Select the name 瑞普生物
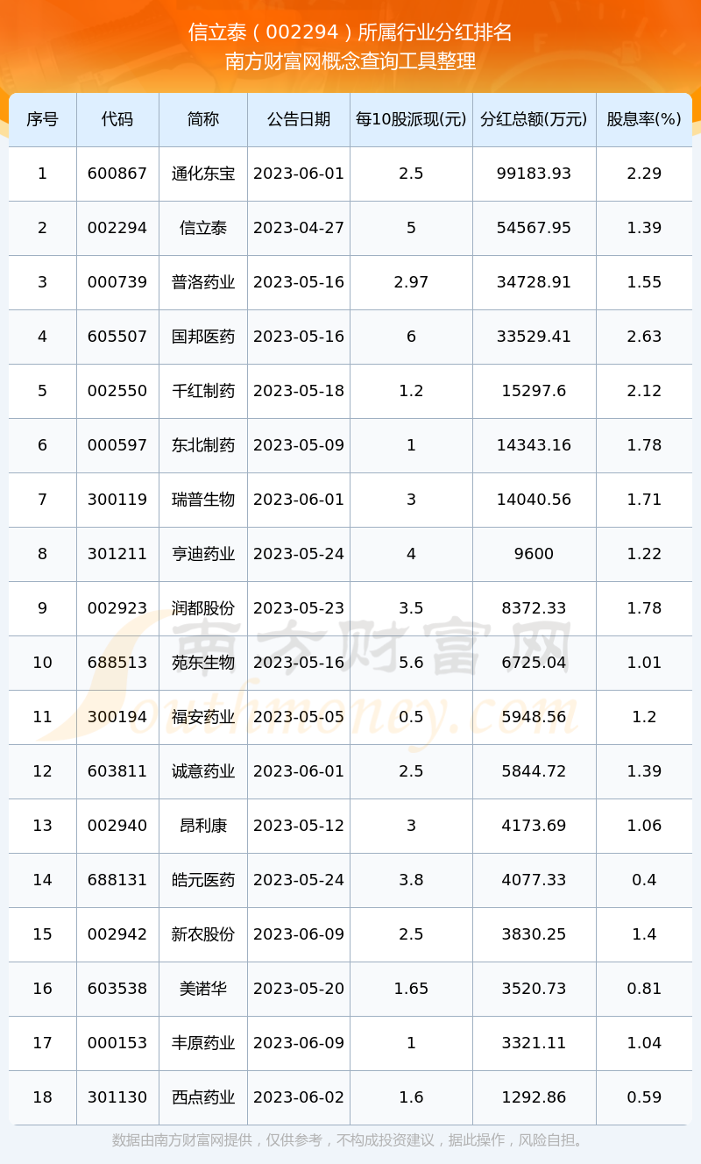Screen dimensions: 701x1164 203,500
